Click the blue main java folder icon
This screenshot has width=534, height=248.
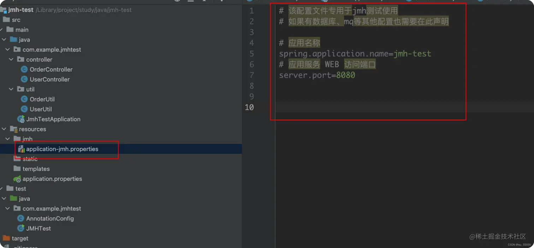point(13,40)
